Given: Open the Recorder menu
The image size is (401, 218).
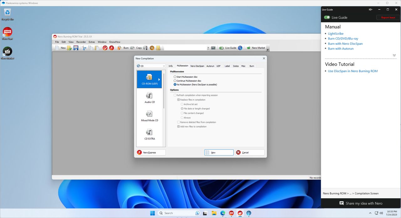Looking at the screenshot, I should pos(81,42).
